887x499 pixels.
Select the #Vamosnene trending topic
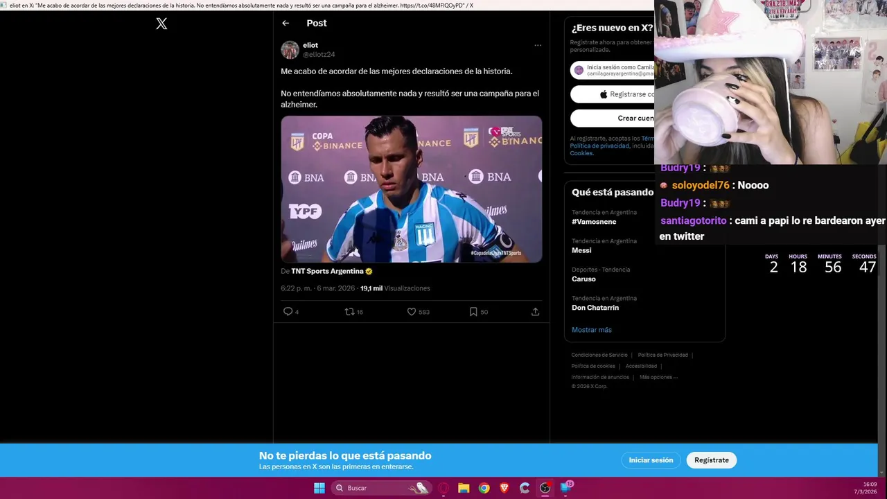pos(594,222)
